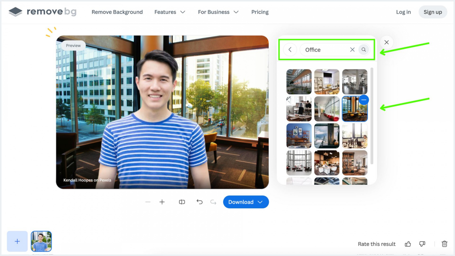This screenshot has width=455, height=256.
Task: Delete image with the trash icon
Action: [444, 244]
